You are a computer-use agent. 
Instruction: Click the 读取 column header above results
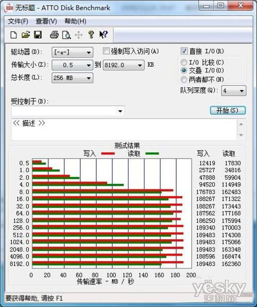point(229,153)
